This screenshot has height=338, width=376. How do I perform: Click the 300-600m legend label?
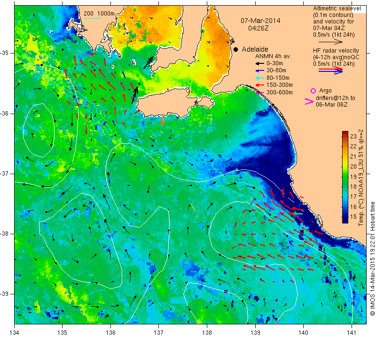click(280, 92)
